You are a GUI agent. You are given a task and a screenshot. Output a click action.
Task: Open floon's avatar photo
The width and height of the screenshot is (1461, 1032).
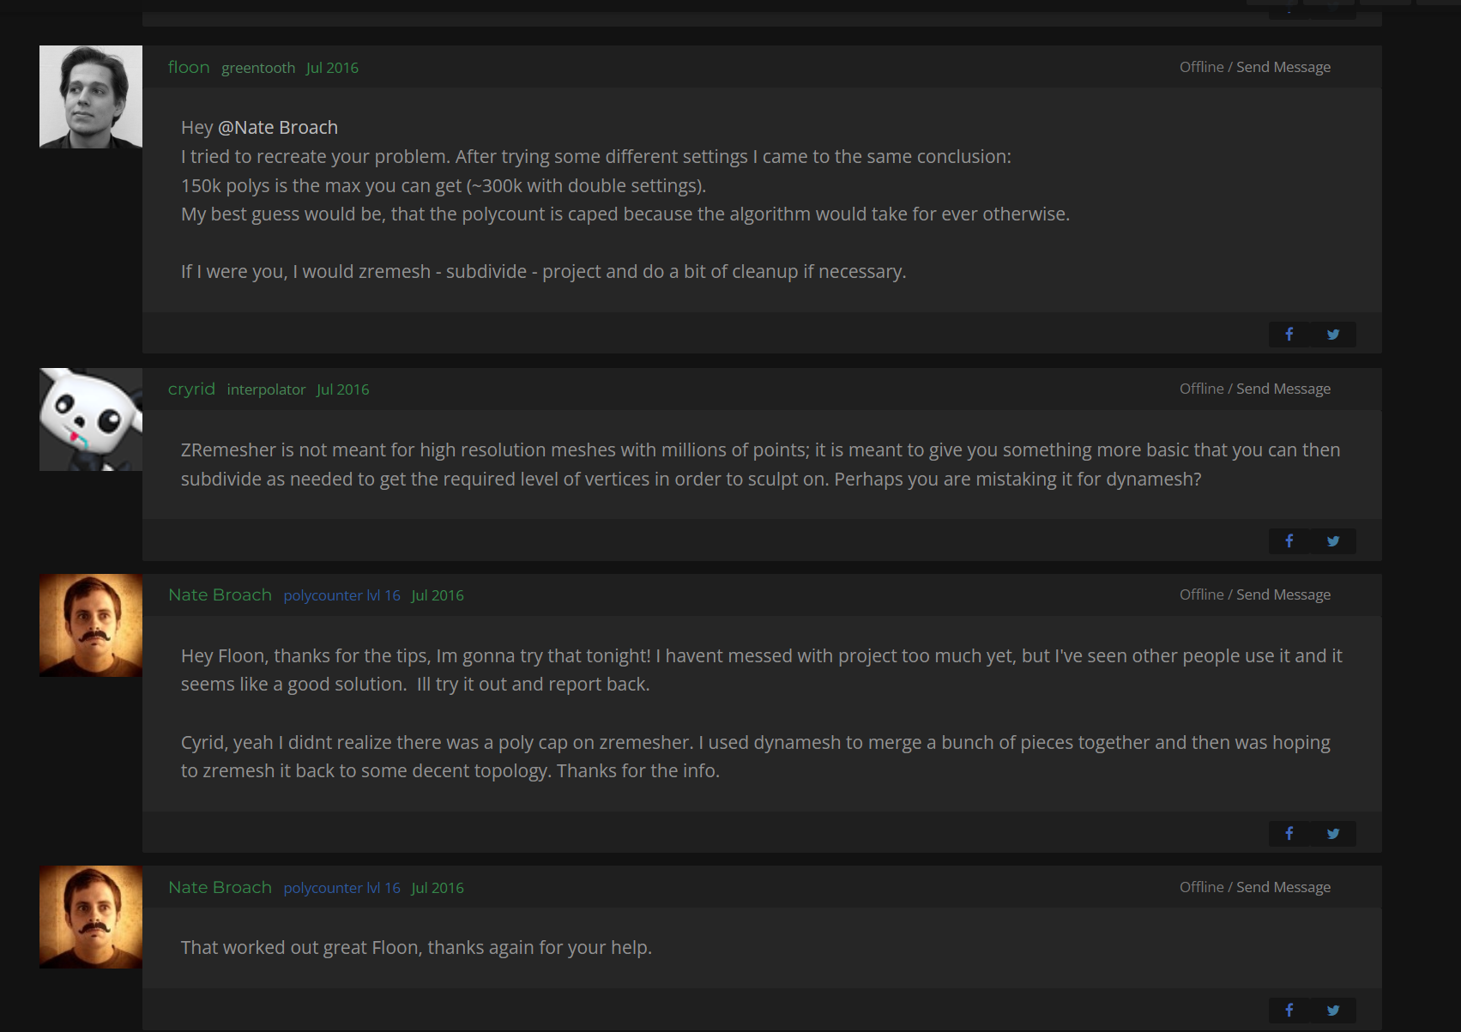click(x=91, y=97)
